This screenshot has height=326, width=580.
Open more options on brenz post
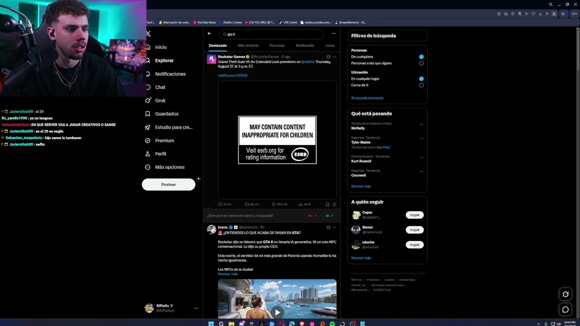(x=334, y=227)
